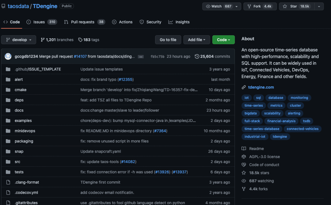The image size is (331, 205).
Task: Click gccgdb1234's avatar image
Action: tap(8, 56)
